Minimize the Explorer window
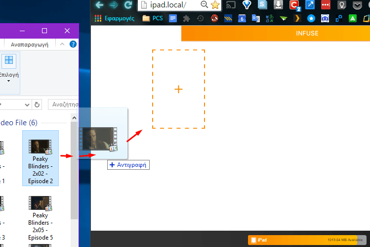The height and width of the screenshot is (247, 370). coord(22,31)
